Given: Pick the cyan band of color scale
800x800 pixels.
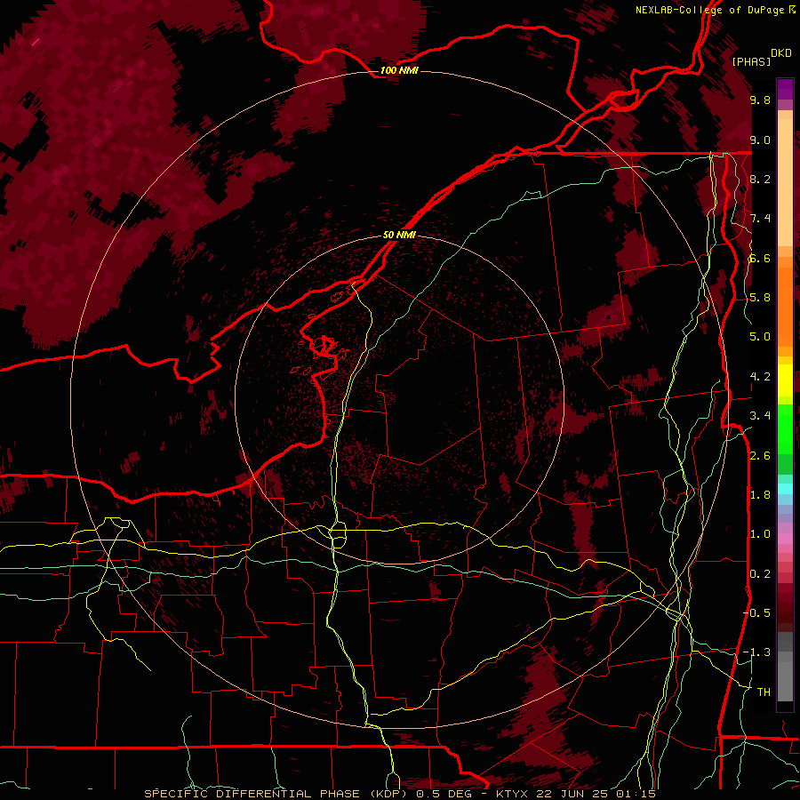Looking at the screenshot, I should (x=785, y=489).
